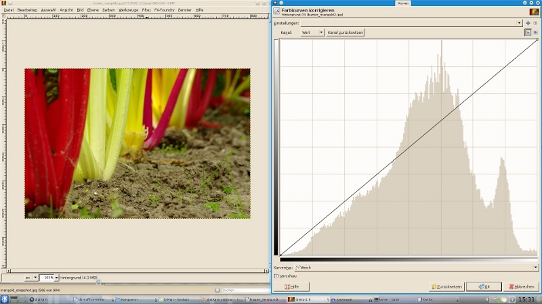The height and width of the screenshot is (304, 542).
Task: Click the Kanal zurücksetzen button
Action: [x=346, y=32]
